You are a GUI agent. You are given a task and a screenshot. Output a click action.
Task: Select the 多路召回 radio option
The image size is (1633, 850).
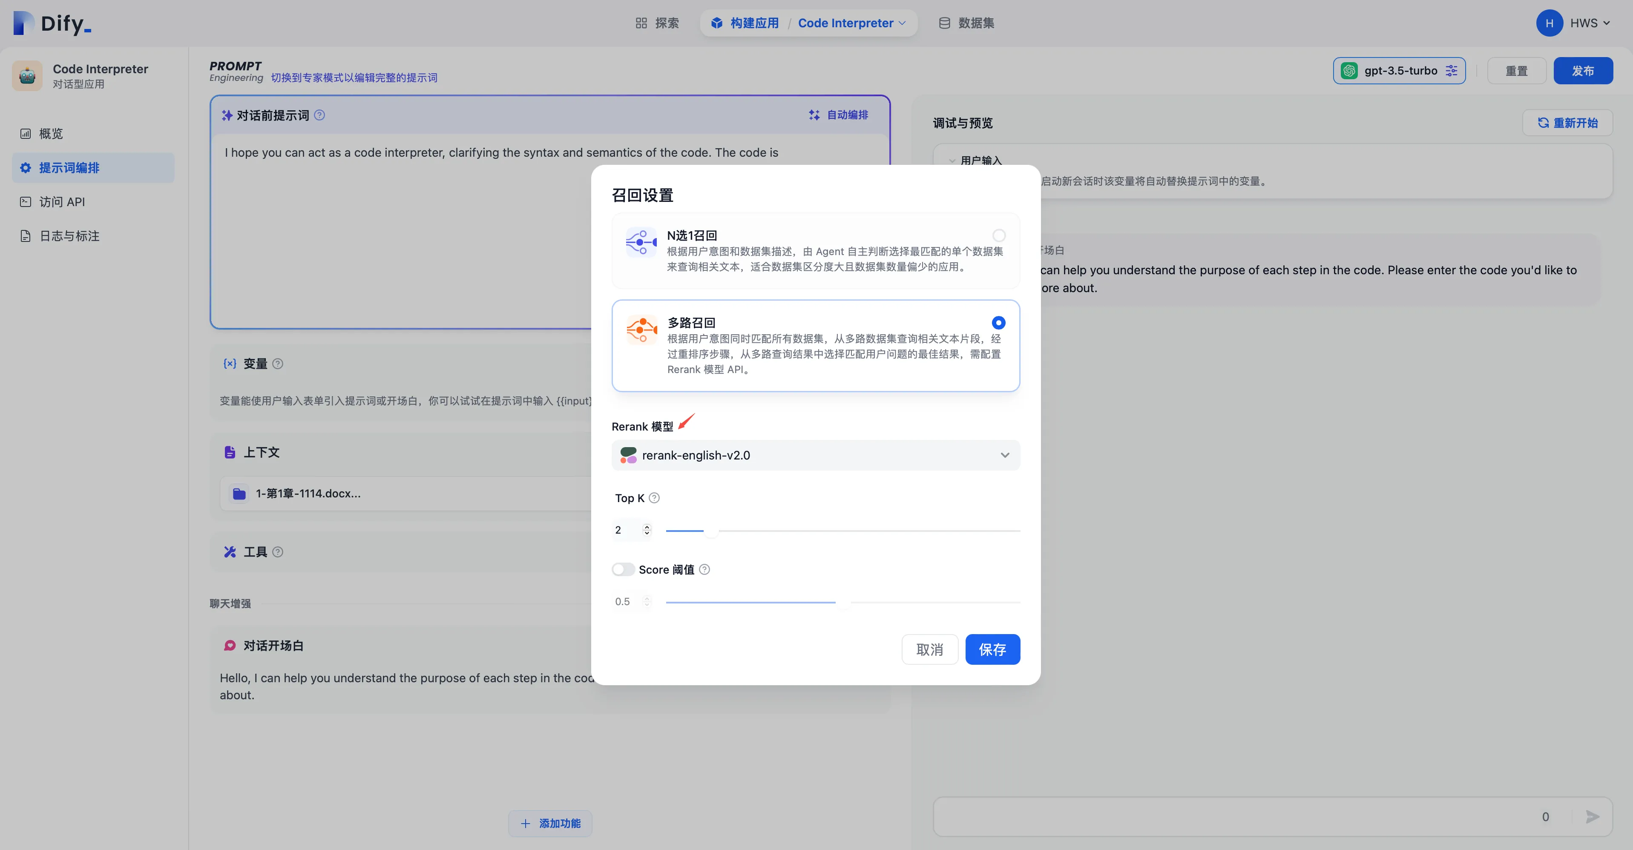tap(998, 323)
